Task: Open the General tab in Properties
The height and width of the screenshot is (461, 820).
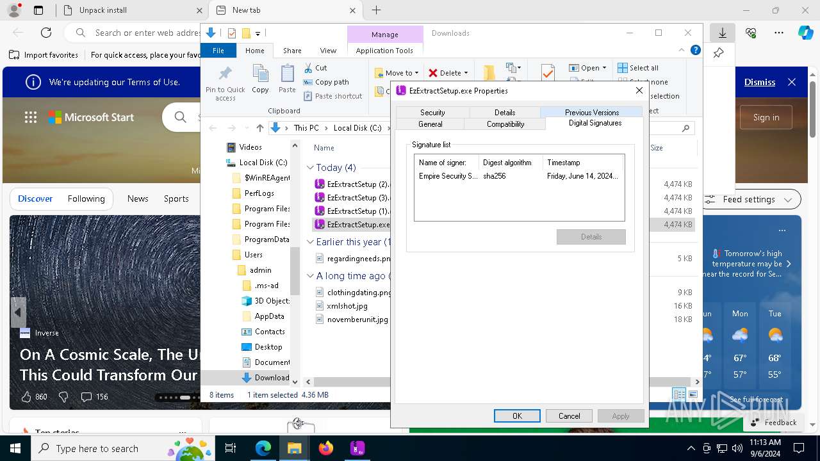Action: tap(430, 124)
